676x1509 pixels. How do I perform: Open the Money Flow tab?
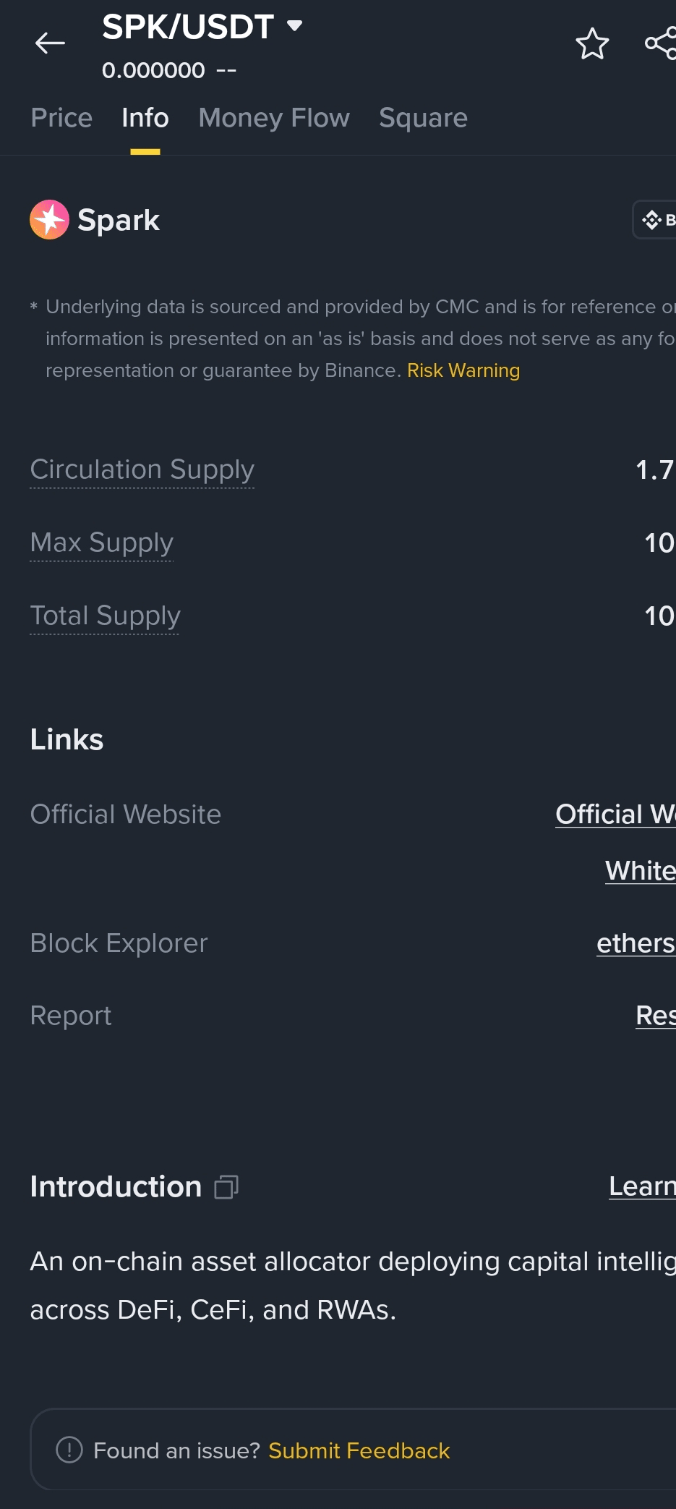click(x=274, y=118)
